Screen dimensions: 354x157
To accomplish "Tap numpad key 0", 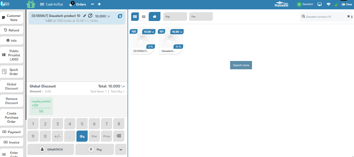I will coord(45,136).
